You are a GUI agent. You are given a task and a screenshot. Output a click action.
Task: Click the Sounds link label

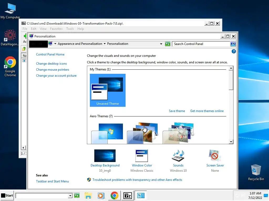coord(178,165)
